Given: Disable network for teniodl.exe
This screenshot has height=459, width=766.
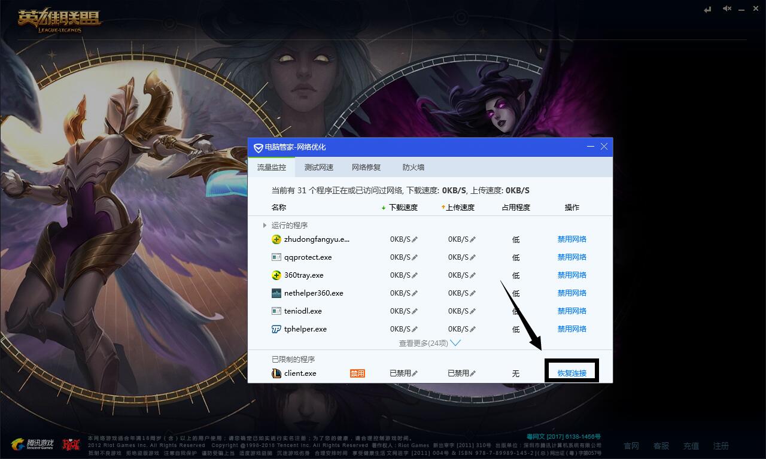Looking at the screenshot, I should click(572, 311).
